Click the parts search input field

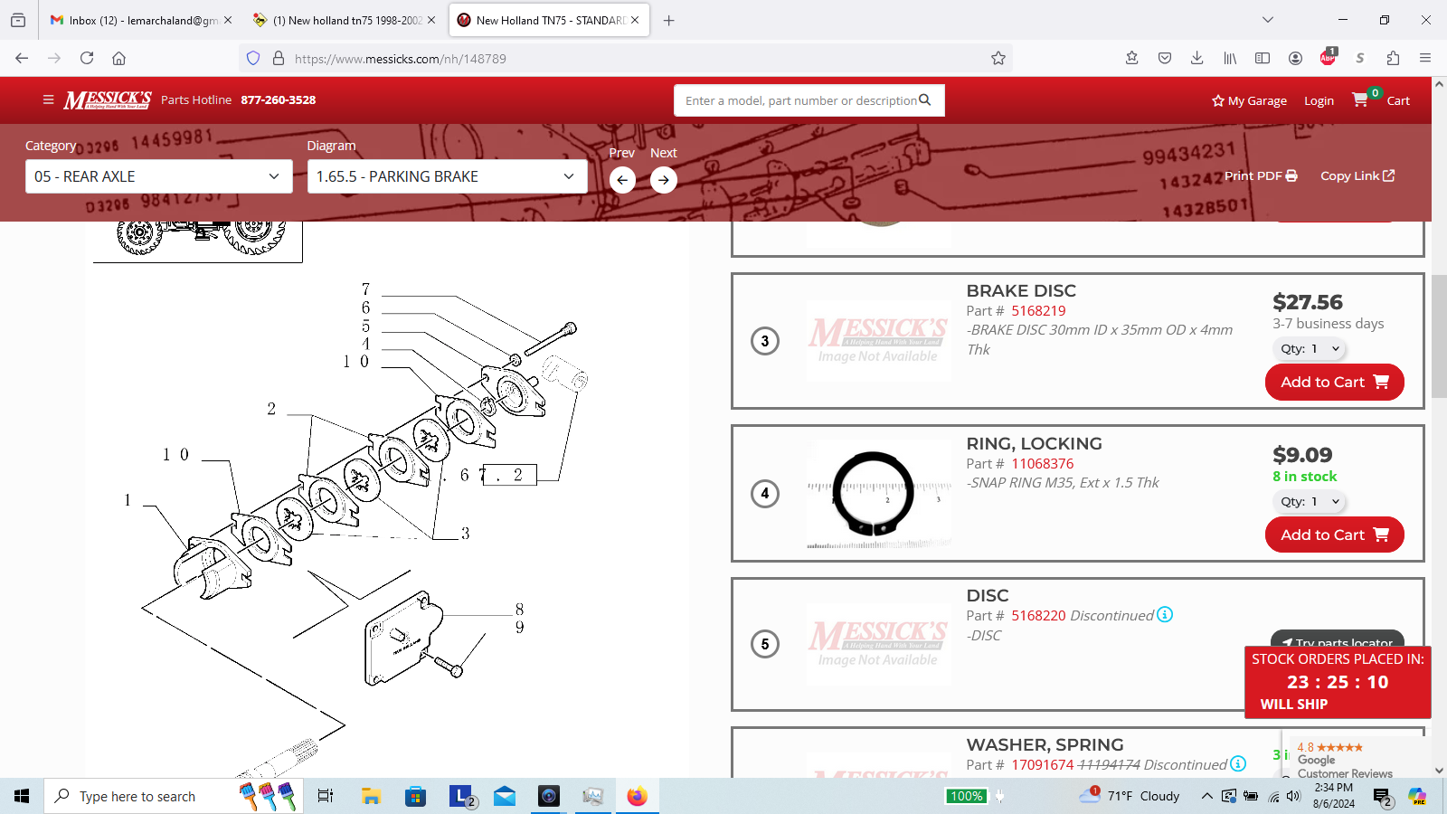pyautogui.click(x=799, y=100)
